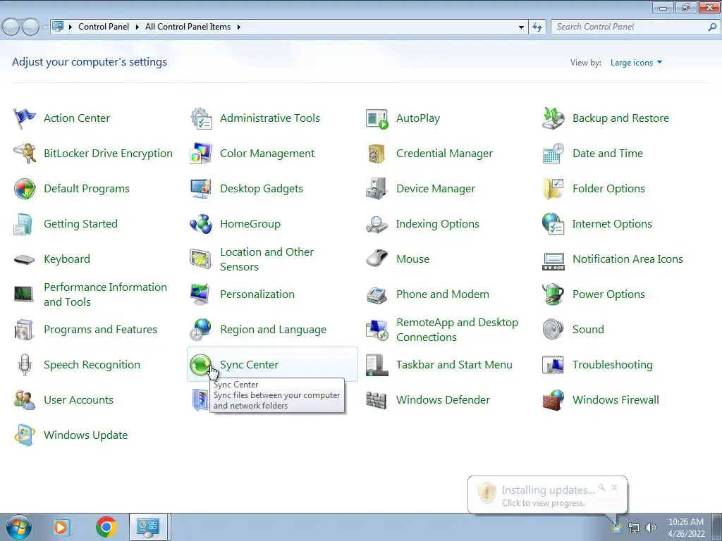Image resolution: width=722 pixels, height=541 pixels.
Task: Open the Troubleshooting icon
Action: pos(553,365)
